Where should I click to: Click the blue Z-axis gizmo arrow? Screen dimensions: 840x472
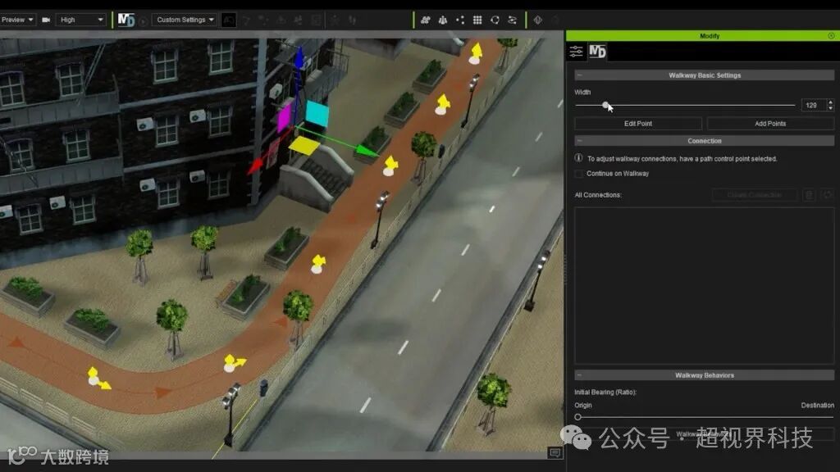[x=299, y=58]
